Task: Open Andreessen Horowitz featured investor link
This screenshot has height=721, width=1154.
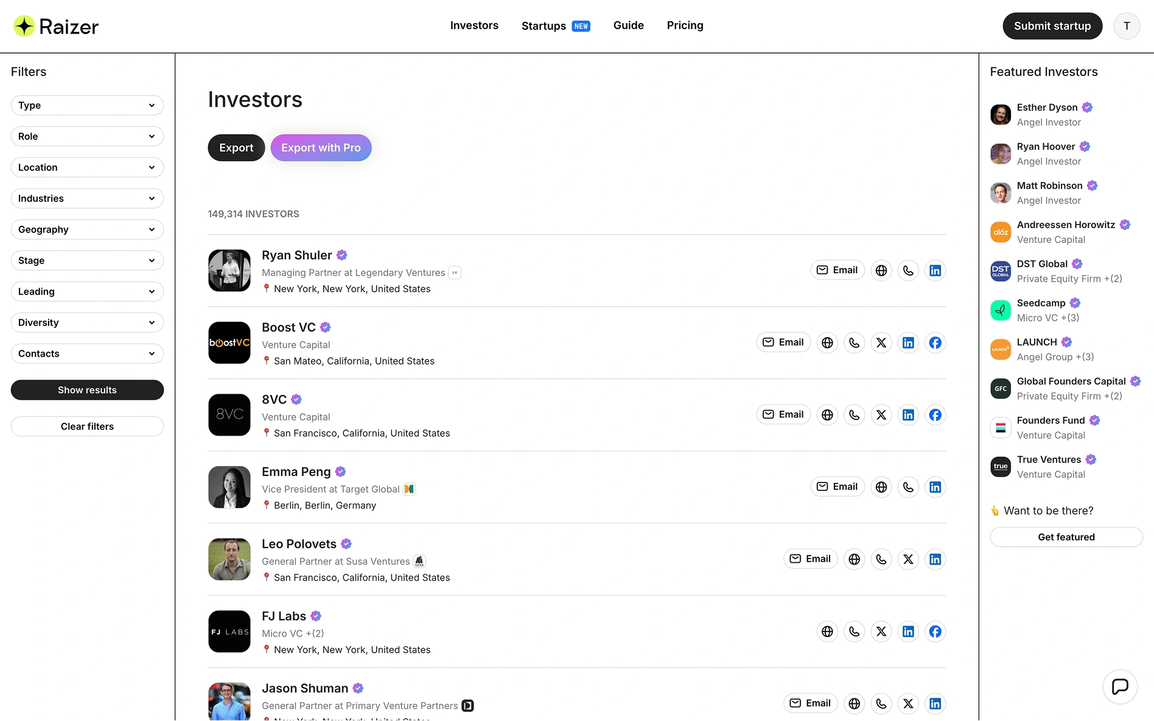Action: (x=1065, y=225)
